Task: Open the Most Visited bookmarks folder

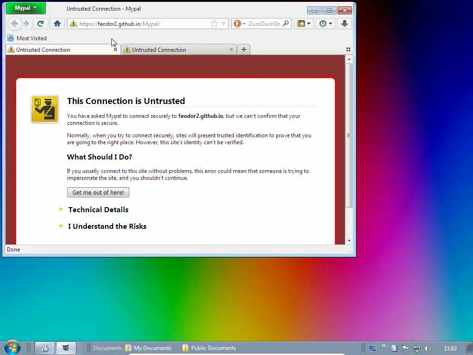Action: point(27,38)
